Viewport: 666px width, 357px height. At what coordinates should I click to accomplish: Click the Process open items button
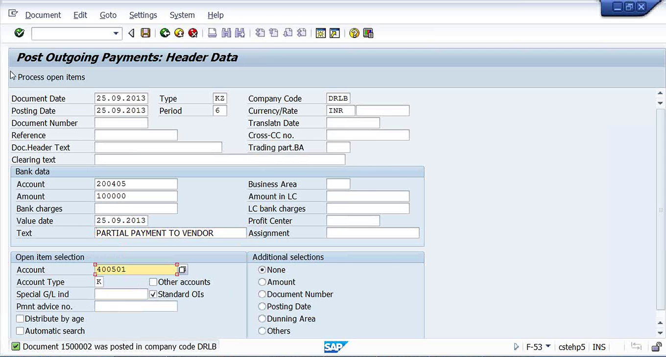pos(51,77)
